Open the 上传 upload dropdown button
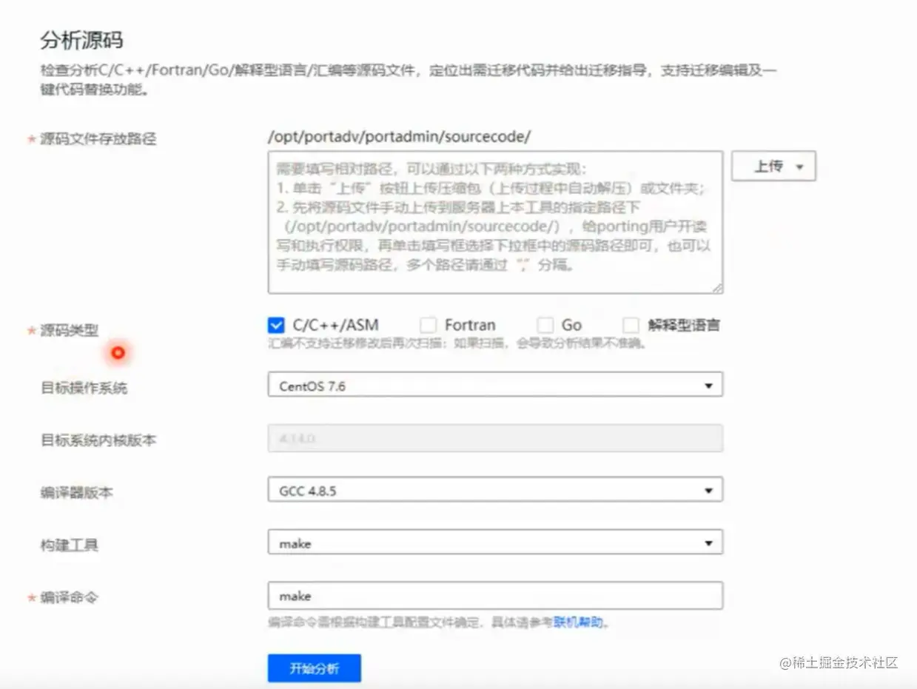This screenshot has height=689, width=917. 773,167
